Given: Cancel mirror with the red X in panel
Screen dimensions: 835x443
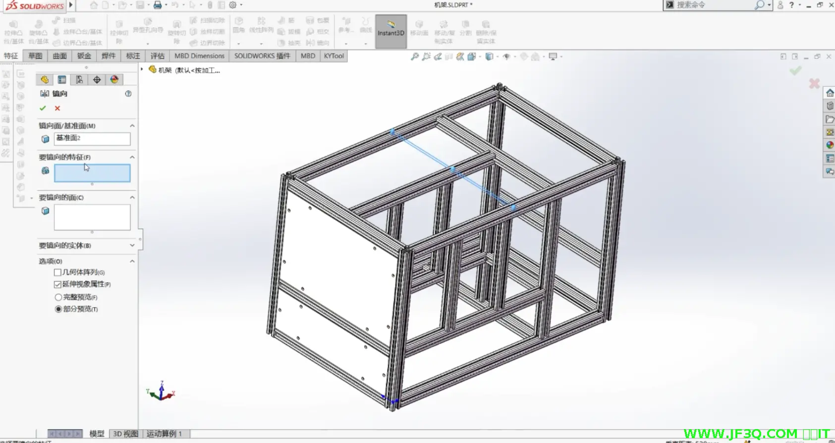Looking at the screenshot, I should tap(57, 108).
